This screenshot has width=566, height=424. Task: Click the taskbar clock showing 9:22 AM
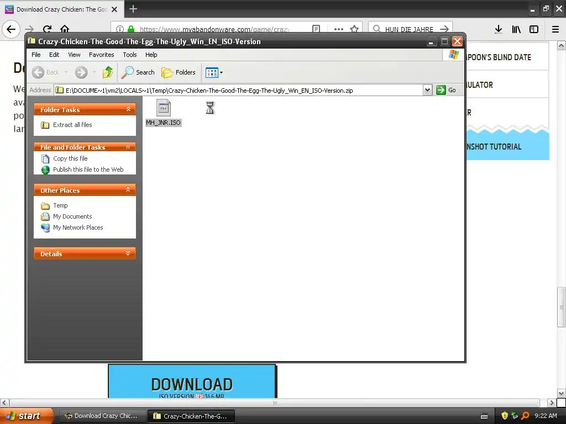coord(546,416)
